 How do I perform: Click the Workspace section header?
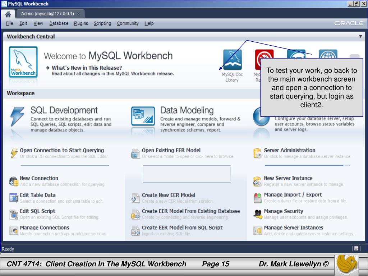point(20,93)
